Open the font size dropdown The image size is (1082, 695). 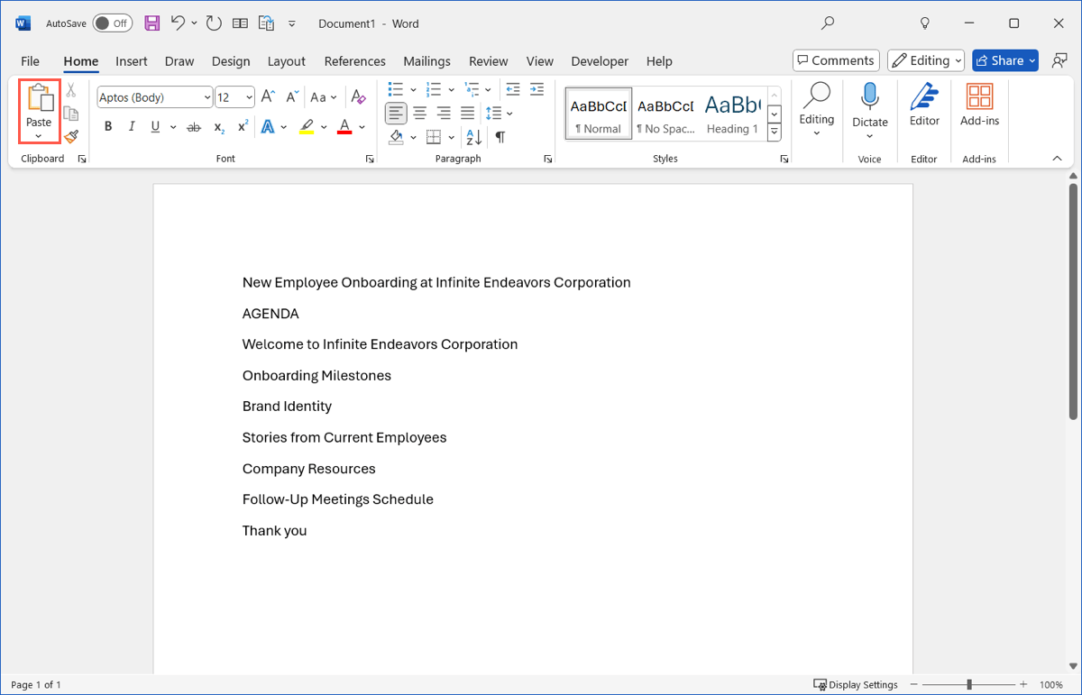point(250,97)
